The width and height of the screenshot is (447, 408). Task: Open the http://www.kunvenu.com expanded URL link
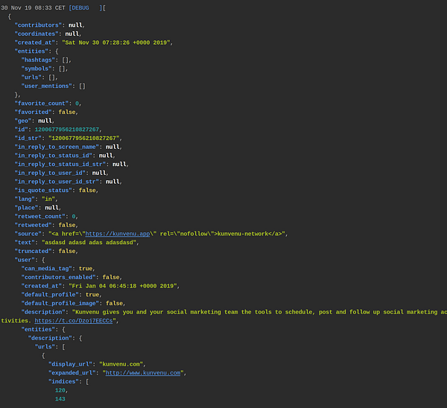(x=143, y=373)
